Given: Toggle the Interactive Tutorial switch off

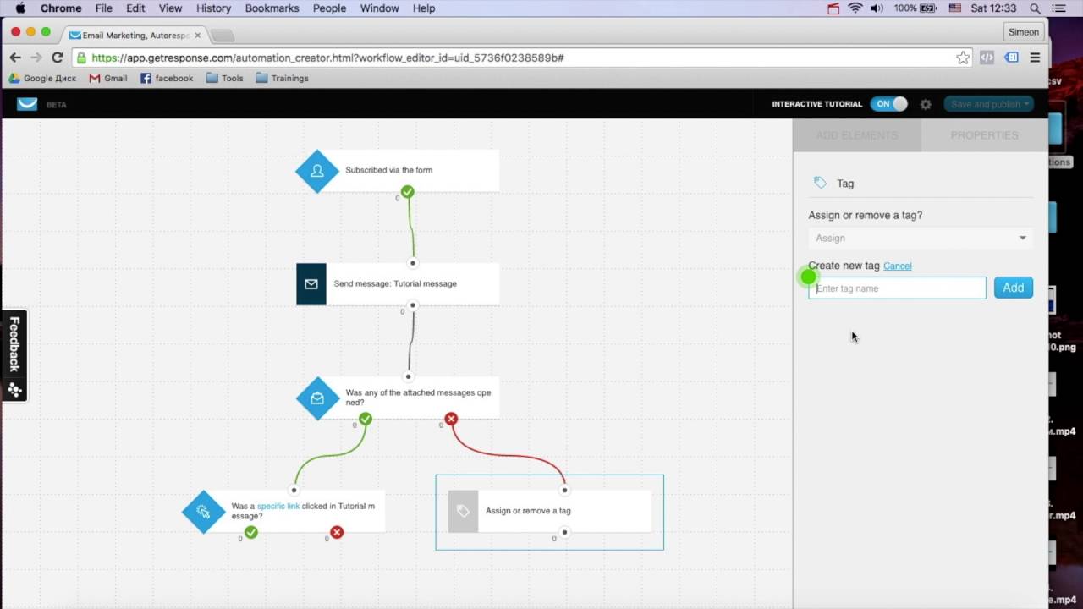Looking at the screenshot, I should pos(888,104).
